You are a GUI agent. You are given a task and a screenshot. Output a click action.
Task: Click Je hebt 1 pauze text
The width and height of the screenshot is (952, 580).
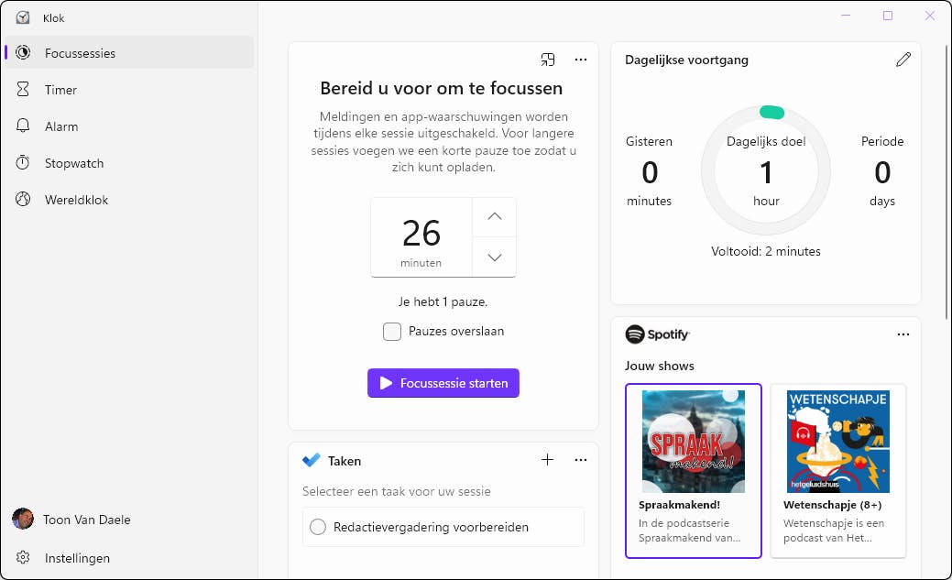tap(443, 301)
